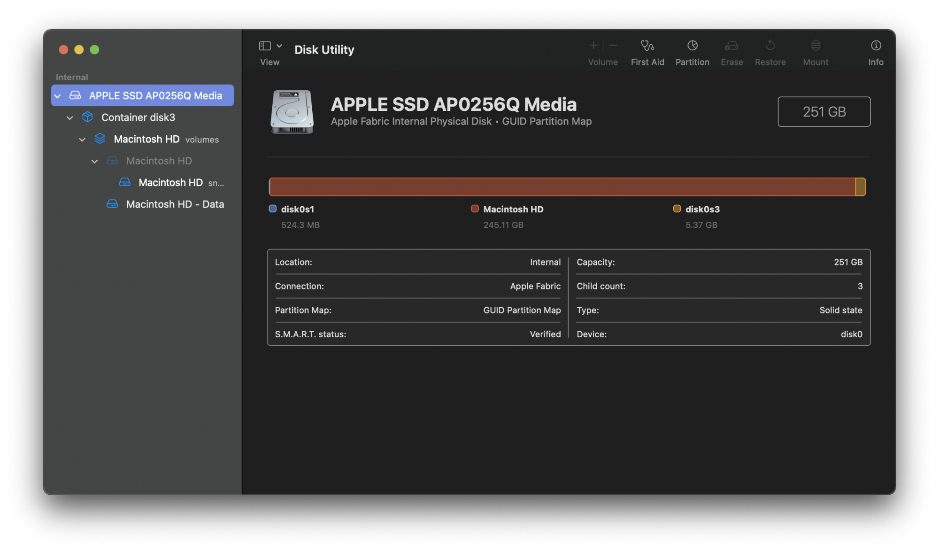The height and width of the screenshot is (552, 939).
Task: Collapse the Macintosh HD volumes group chevron
Action: (82, 140)
